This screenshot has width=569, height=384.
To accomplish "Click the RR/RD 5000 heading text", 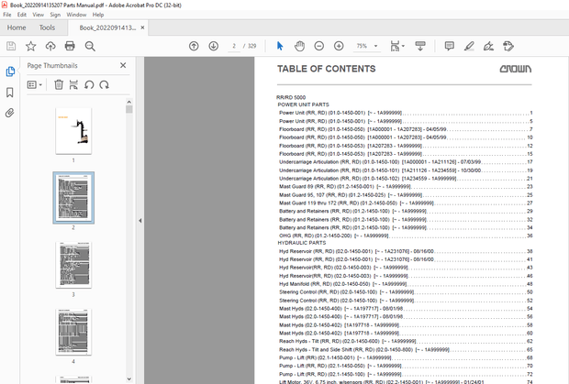I will [x=291, y=97].
